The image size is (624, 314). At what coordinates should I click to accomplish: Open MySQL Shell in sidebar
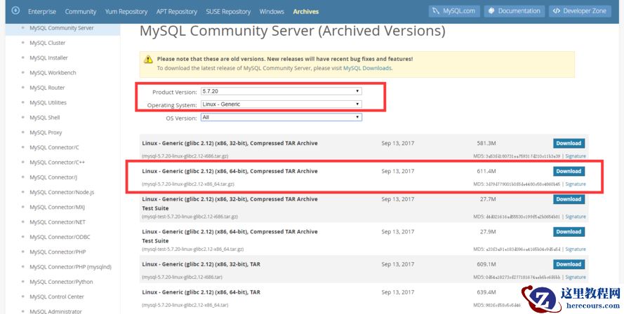45,118
